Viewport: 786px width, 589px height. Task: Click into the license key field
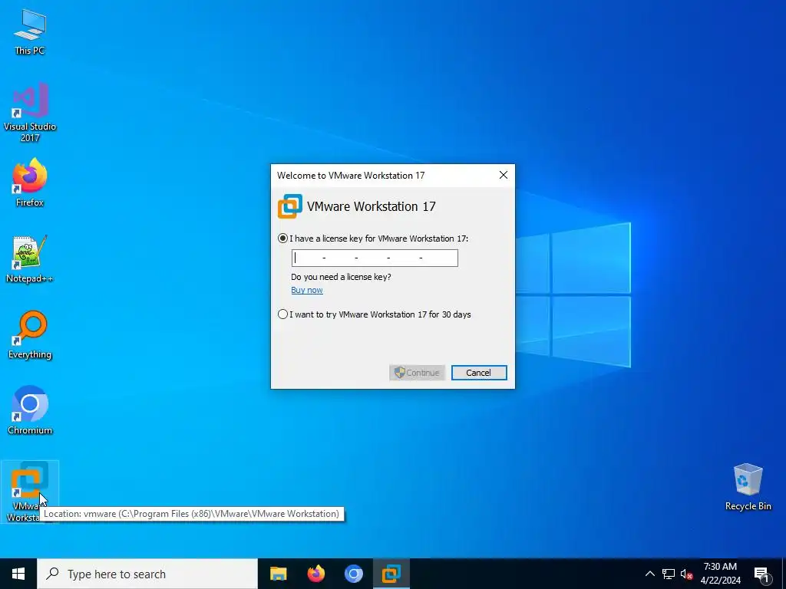tap(375, 258)
